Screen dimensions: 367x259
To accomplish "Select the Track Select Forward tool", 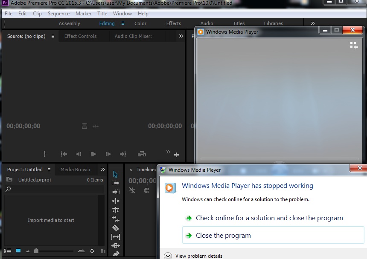I will click(x=116, y=183).
